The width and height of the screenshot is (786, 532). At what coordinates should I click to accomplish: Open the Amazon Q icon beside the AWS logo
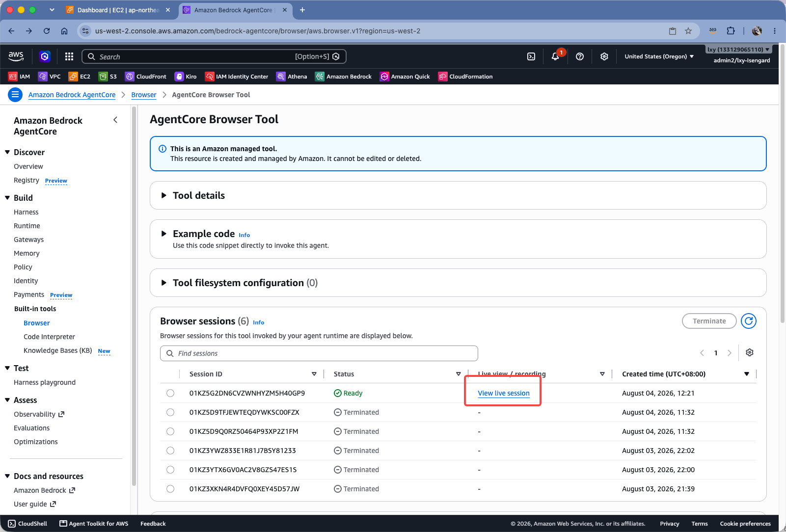click(x=45, y=56)
